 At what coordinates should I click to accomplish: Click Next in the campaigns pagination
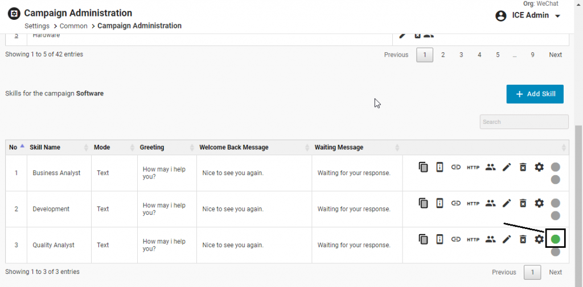click(x=555, y=55)
